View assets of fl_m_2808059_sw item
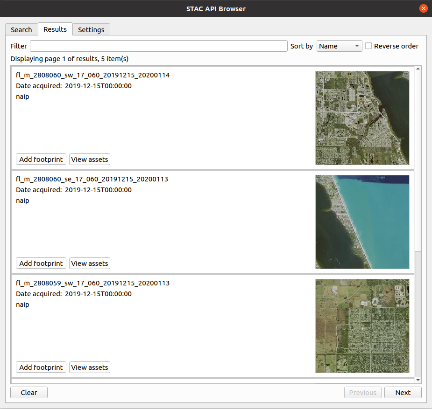The width and height of the screenshot is (432, 409). 90,367
